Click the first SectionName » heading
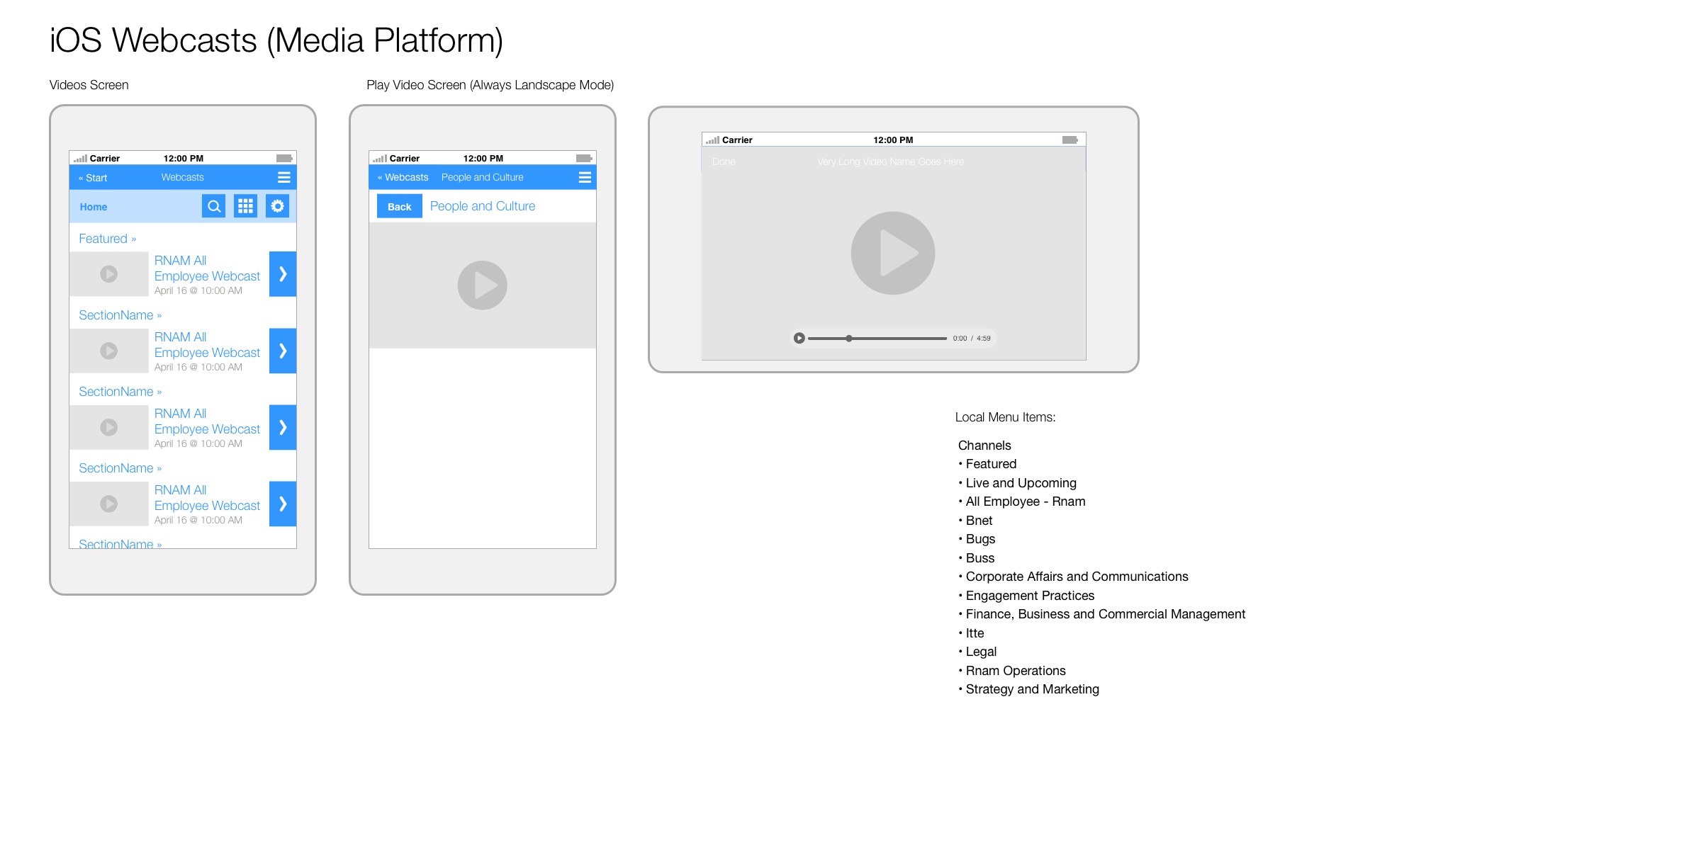Viewport: 1701px width, 850px height. [x=120, y=315]
